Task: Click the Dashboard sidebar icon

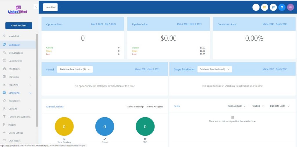Action: (4, 45)
